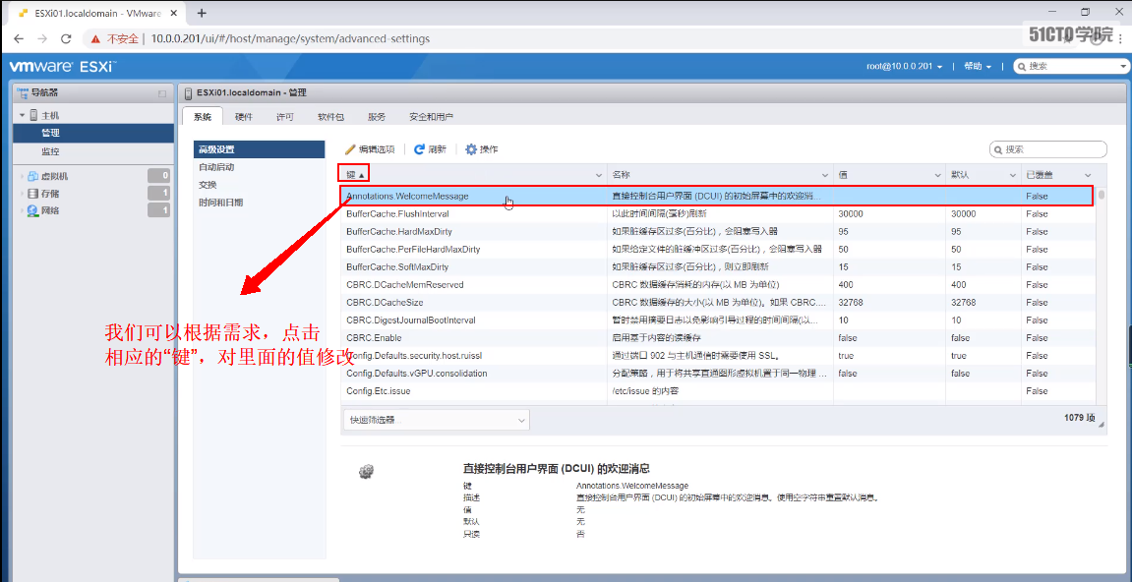The width and height of the screenshot is (1132, 582).
Task: Switch to the Hardware tab
Action: (x=244, y=117)
